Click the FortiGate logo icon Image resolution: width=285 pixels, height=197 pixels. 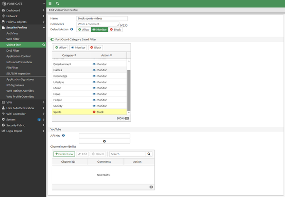[x=4, y=4]
